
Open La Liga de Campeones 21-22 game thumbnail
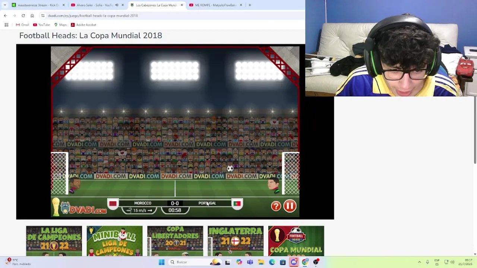pyautogui.click(x=54, y=241)
